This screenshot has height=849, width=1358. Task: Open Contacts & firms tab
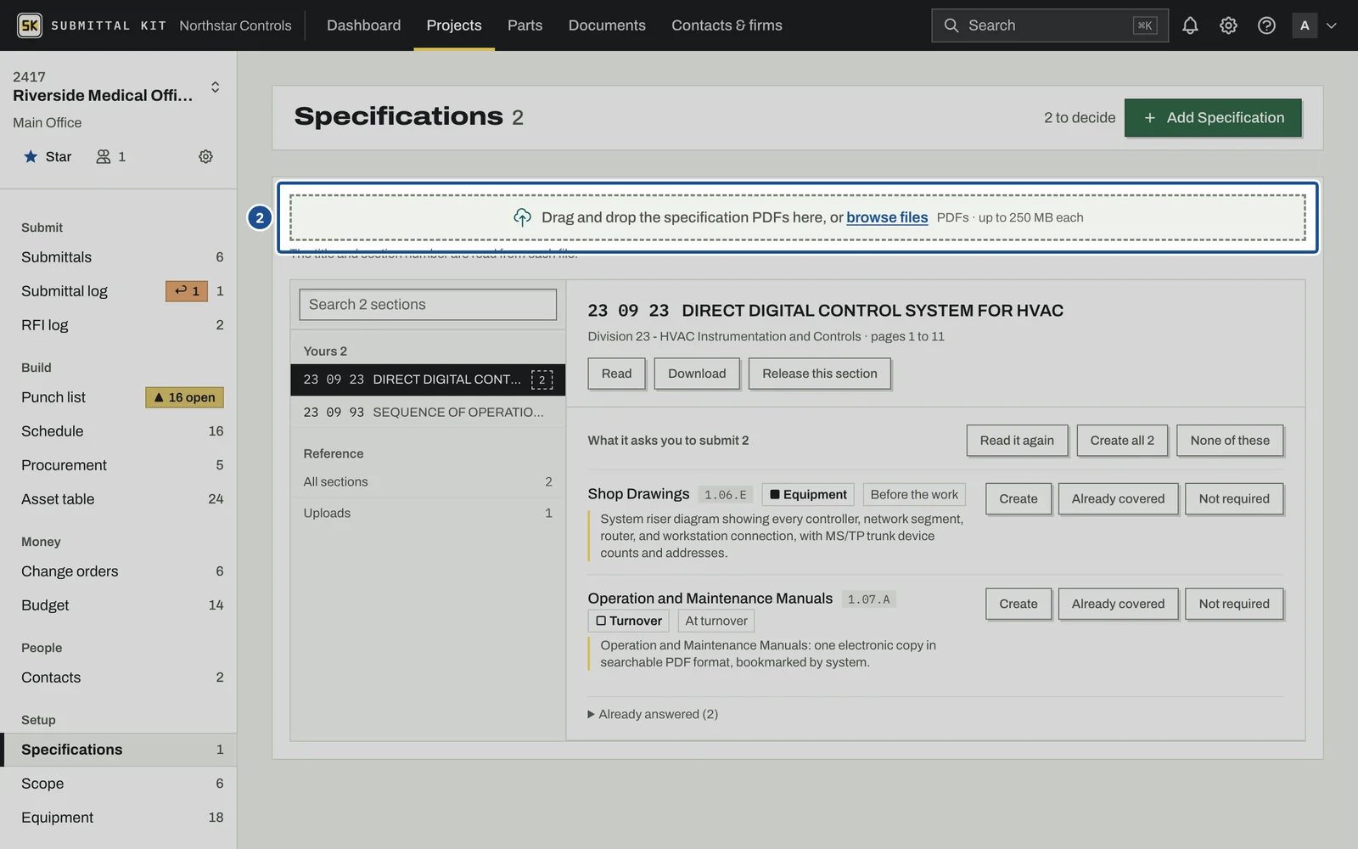pyautogui.click(x=727, y=25)
